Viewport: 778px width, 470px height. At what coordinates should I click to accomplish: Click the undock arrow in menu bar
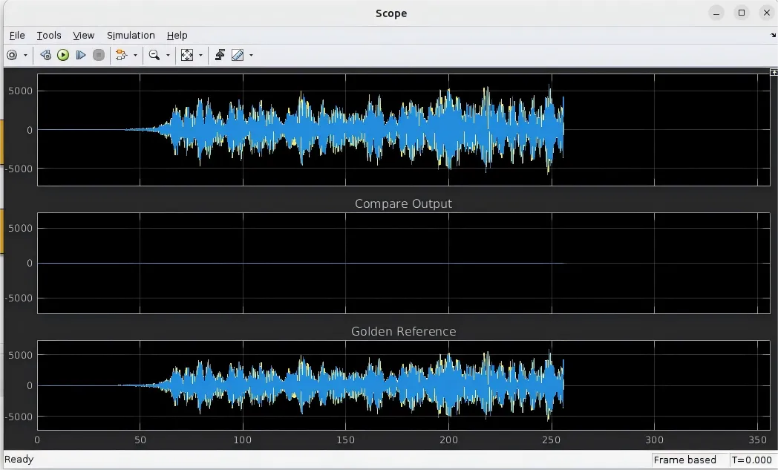[x=774, y=35]
